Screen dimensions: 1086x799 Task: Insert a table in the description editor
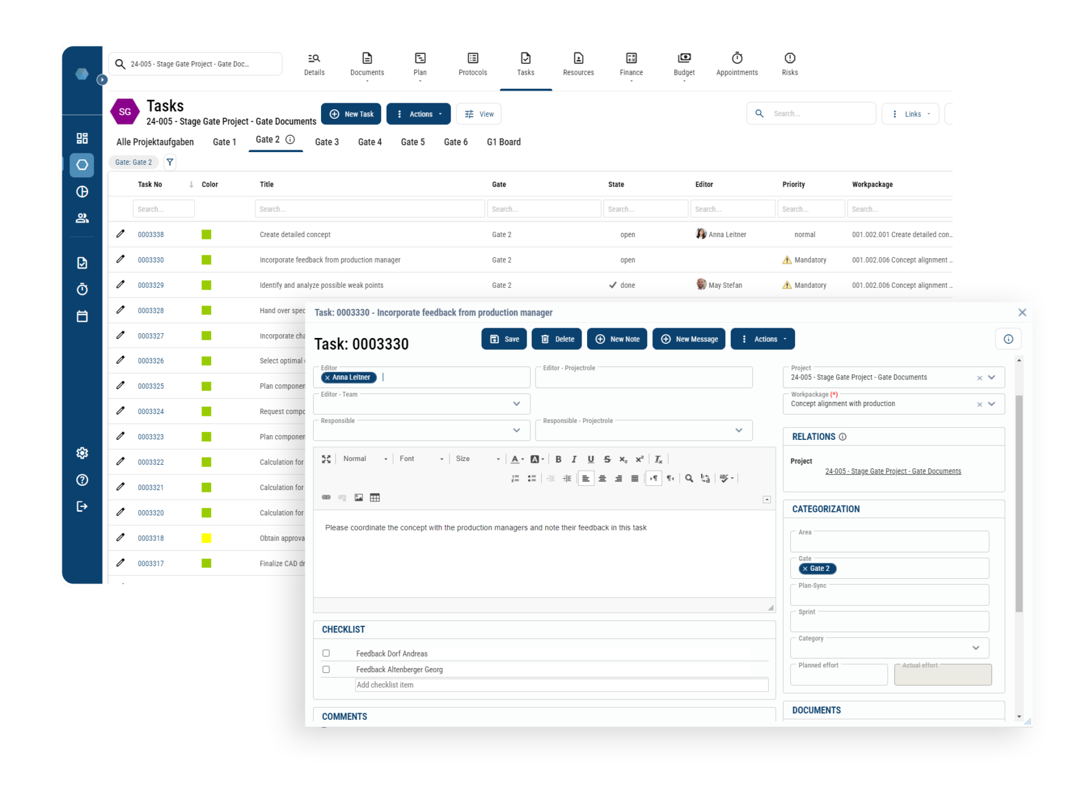[375, 497]
